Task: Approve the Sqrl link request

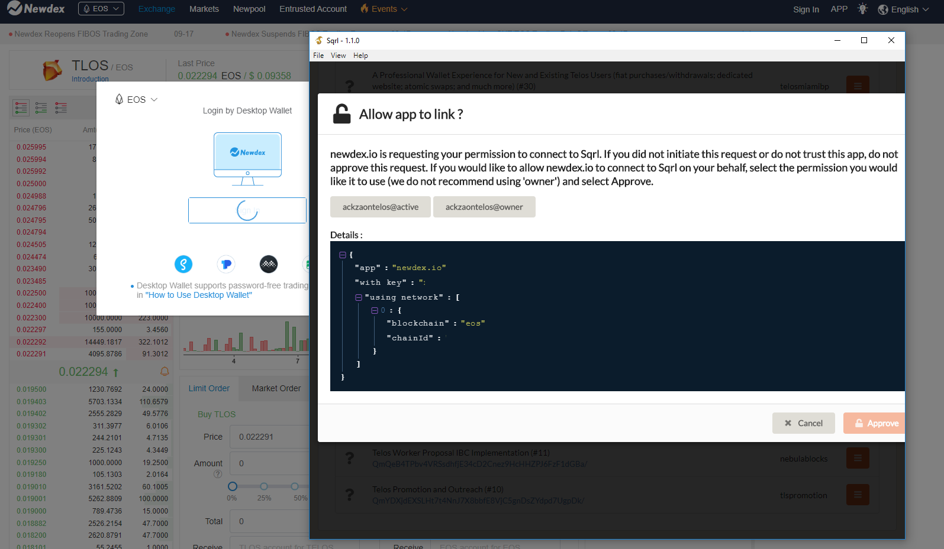Action: pyautogui.click(x=874, y=423)
